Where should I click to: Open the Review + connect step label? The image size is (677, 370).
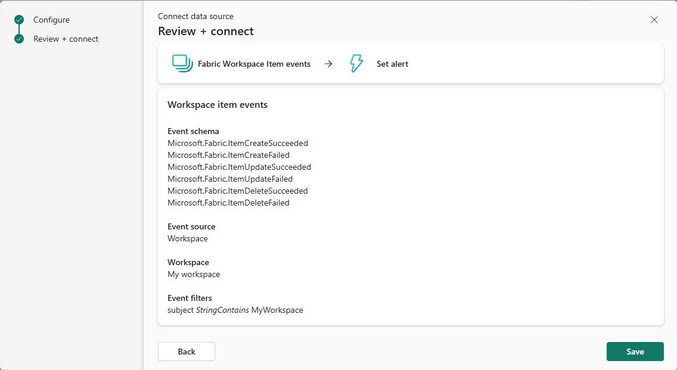[x=66, y=39]
